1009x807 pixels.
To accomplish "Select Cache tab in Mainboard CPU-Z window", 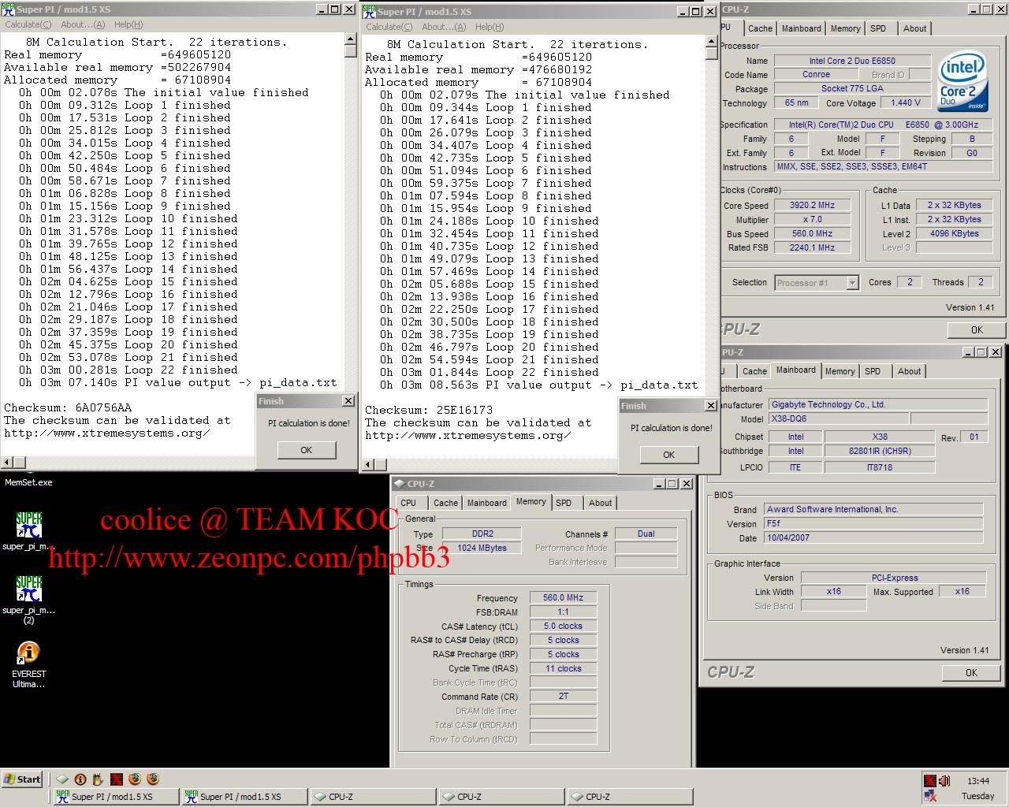I will point(754,371).
